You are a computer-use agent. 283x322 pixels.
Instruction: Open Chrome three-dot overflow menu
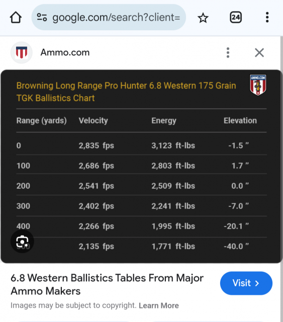coord(267,17)
